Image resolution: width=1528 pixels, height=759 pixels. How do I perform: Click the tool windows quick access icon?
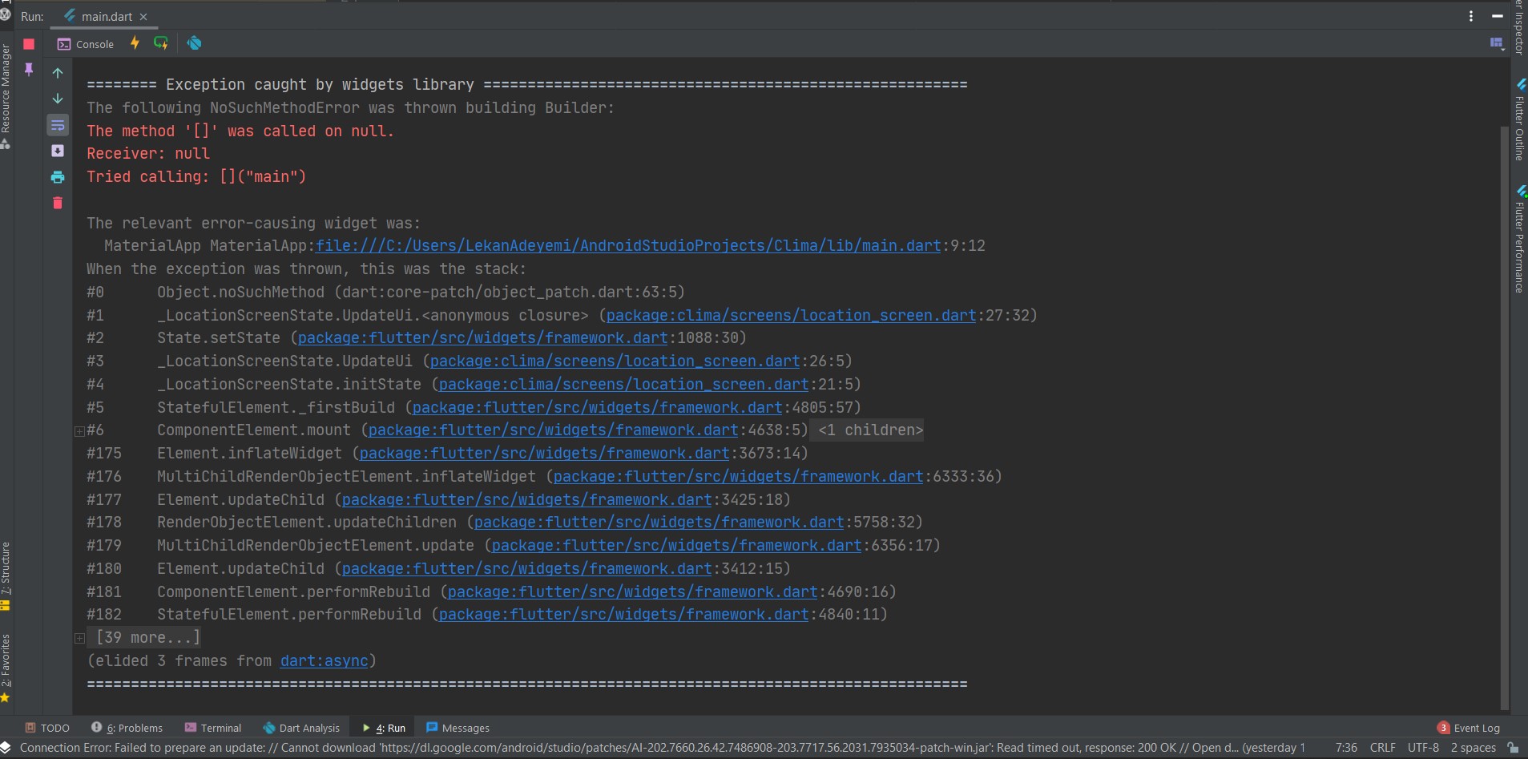coord(6,748)
